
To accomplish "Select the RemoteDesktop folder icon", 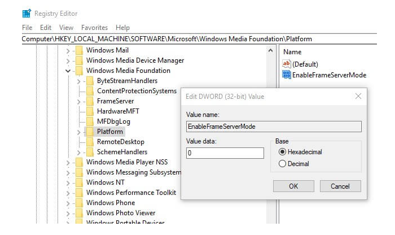I will (90, 142).
